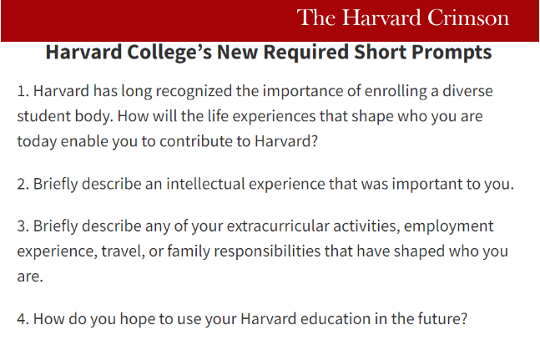
Task: Click the number 1 list marker
Action: tap(23, 91)
